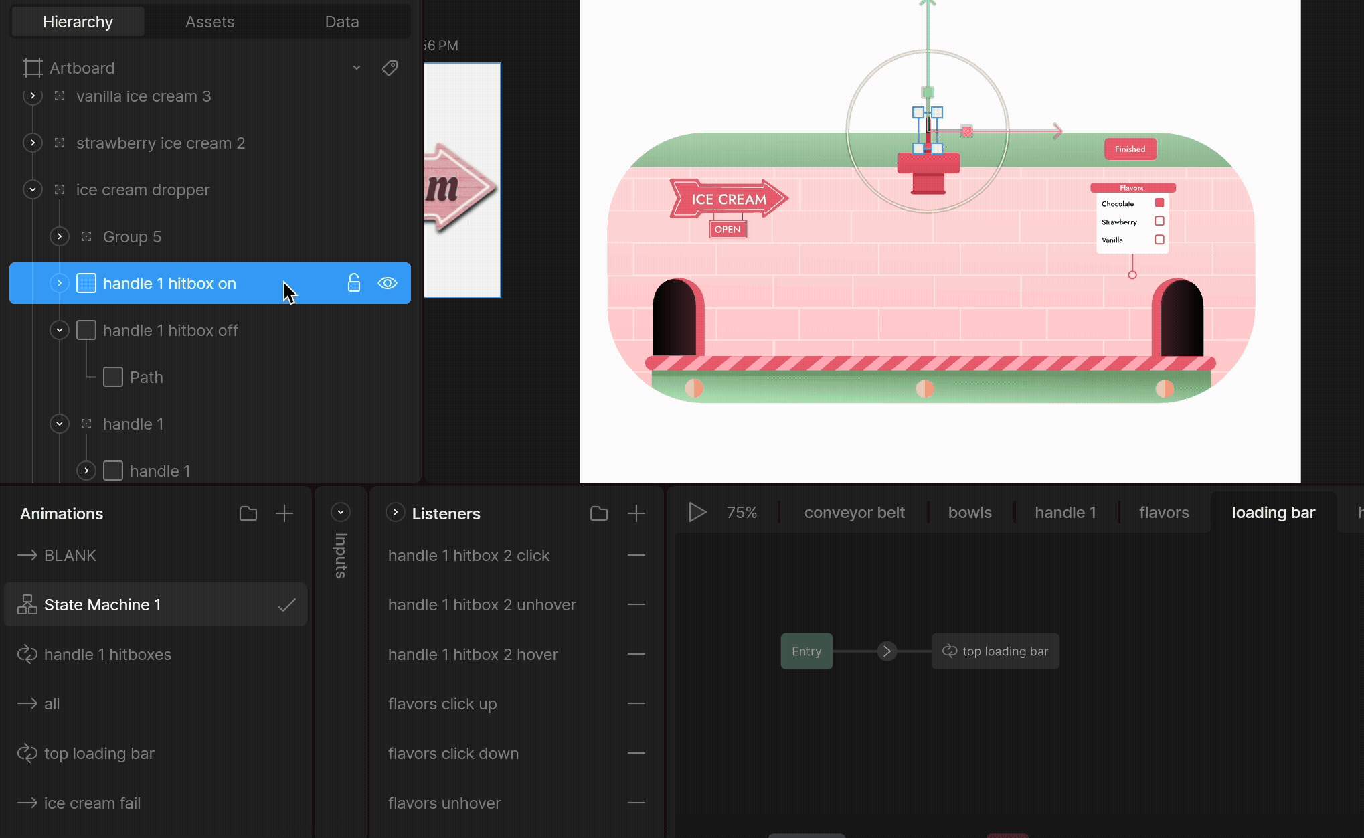Collapse the ice cream dropper group
The width and height of the screenshot is (1364, 838).
(x=32, y=189)
